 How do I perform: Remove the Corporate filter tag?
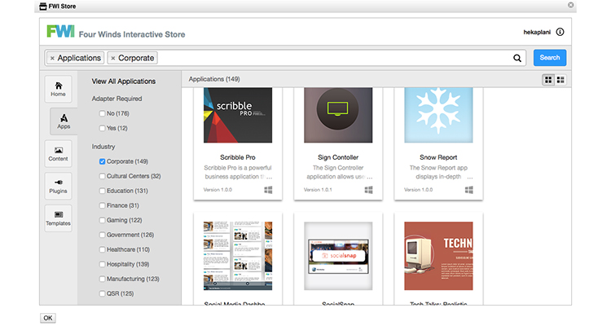coord(113,58)
